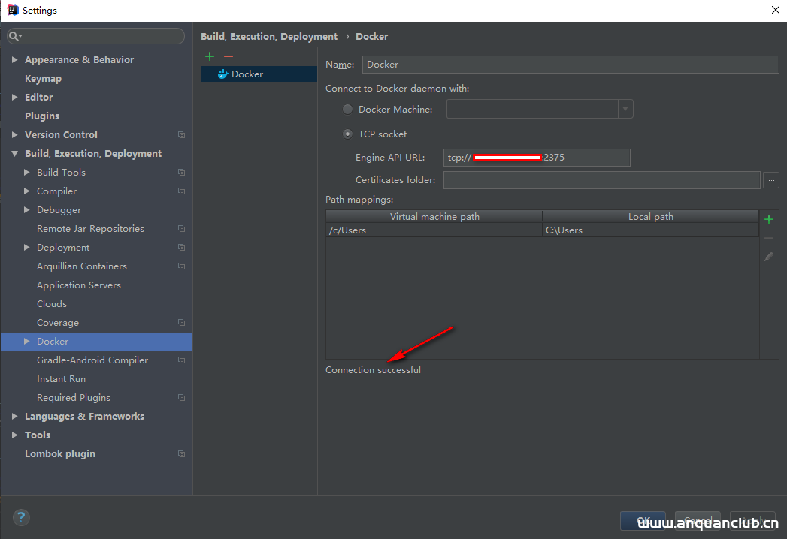Collapse Build, Execution, Deployment section
The image size is (787, 539).
[15, 154]
